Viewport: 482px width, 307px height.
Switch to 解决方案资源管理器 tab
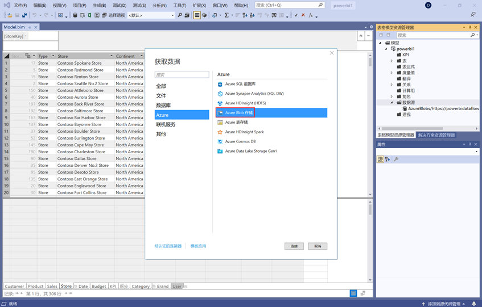(436, 135)
